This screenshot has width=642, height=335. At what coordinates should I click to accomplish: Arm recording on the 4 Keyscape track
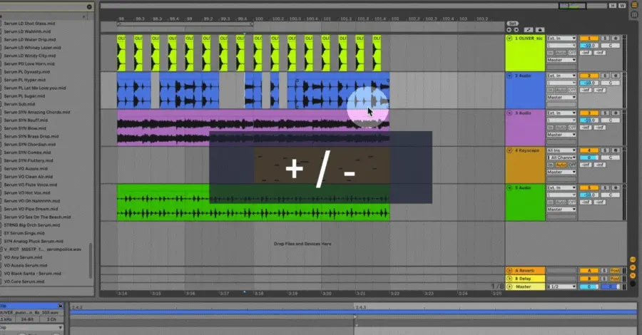[x=616, y=150]
